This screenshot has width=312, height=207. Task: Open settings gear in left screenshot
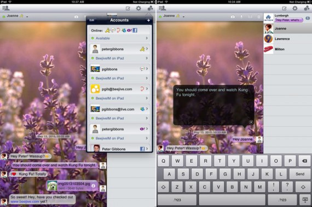(x=138, y=8)
